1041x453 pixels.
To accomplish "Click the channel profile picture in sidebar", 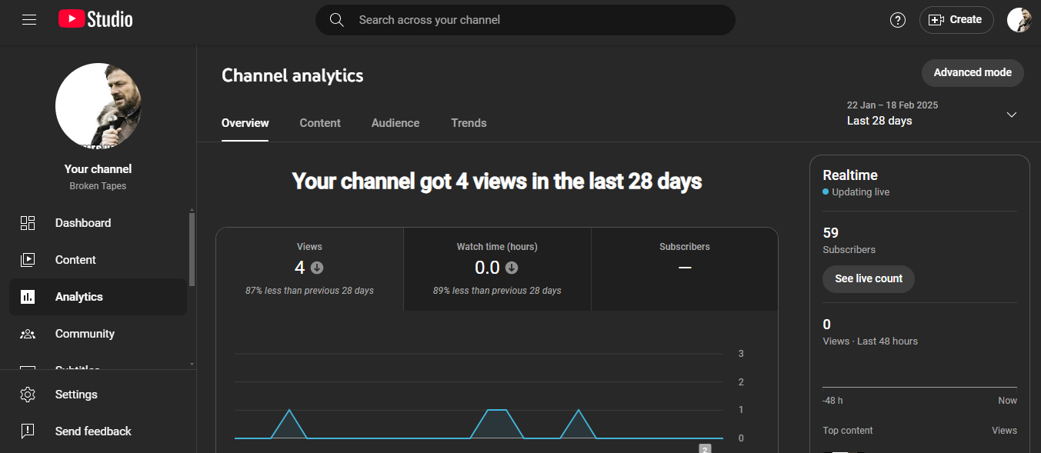I will point(98,106).
